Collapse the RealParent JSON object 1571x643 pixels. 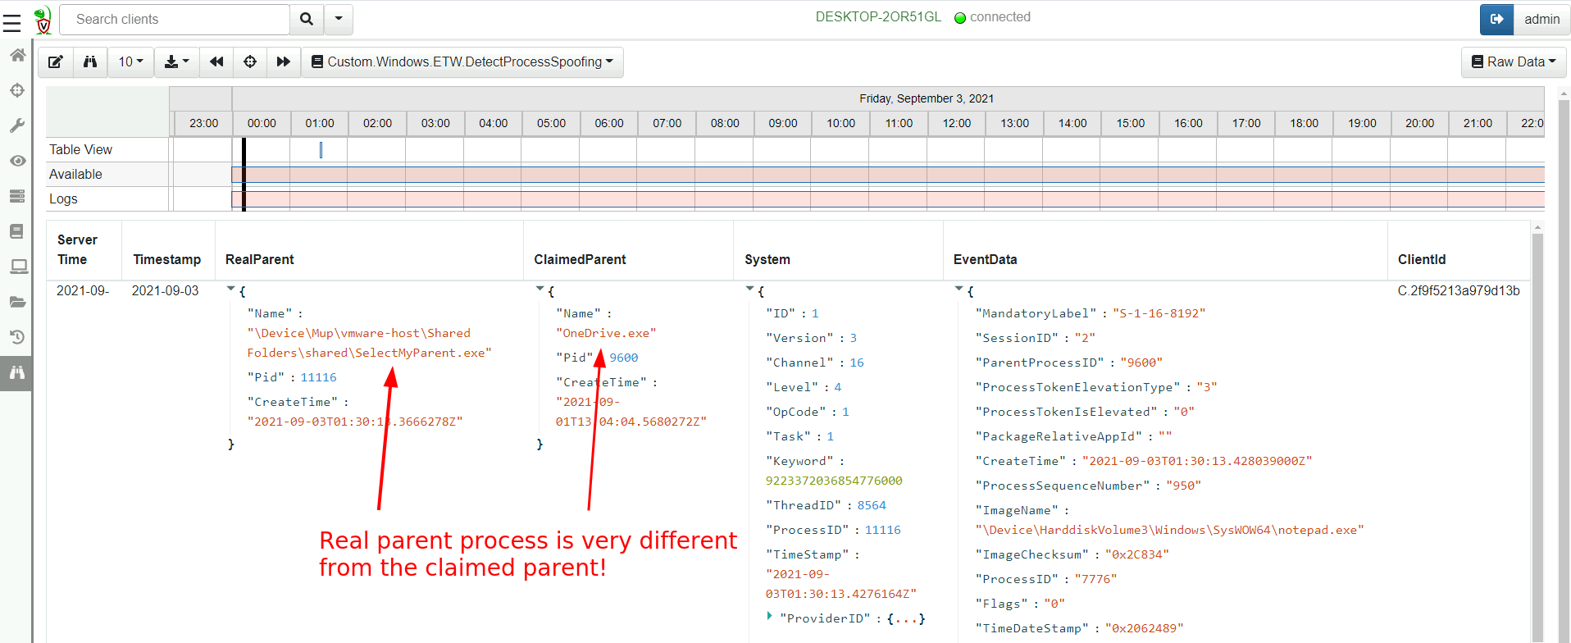tap(231, 290)
